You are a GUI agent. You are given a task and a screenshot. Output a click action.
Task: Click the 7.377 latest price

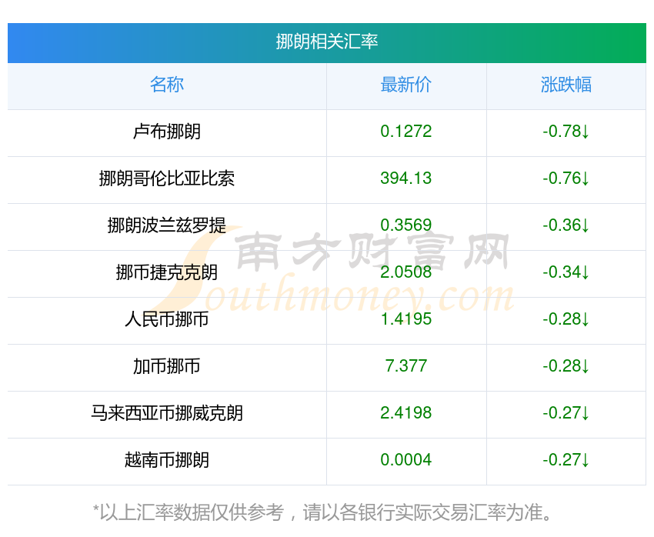(405, 366)
